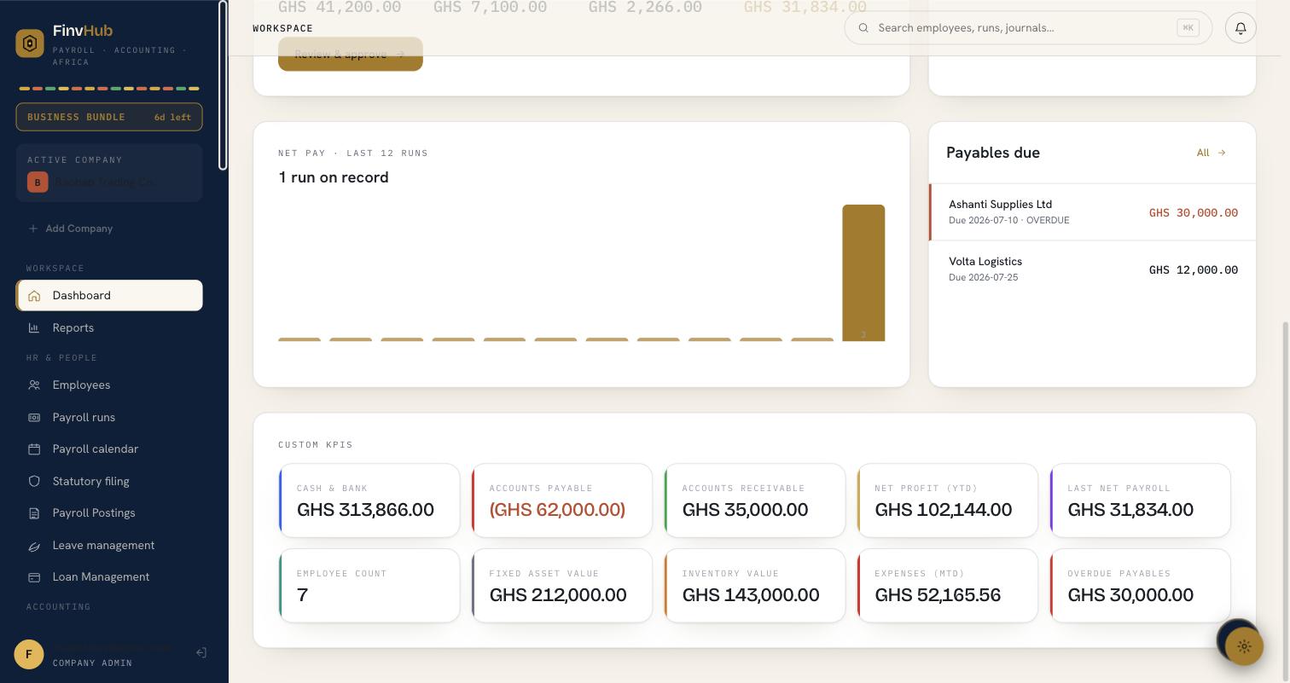Select the Employee Count KPI card
Image resolution: width=1290 pixels, height=683 pixels.
pos(369,586)
